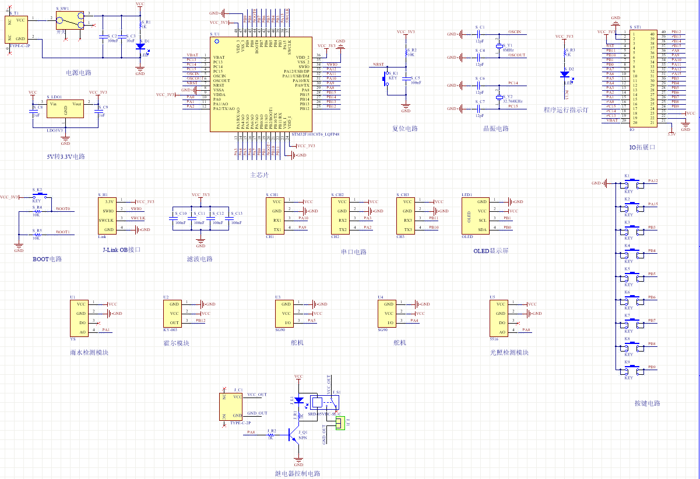Viewport: 700px width, 479px height.
Task: Select the S_C1 12pF capacitor on OSCIN
Action: (x=479, y=35)
